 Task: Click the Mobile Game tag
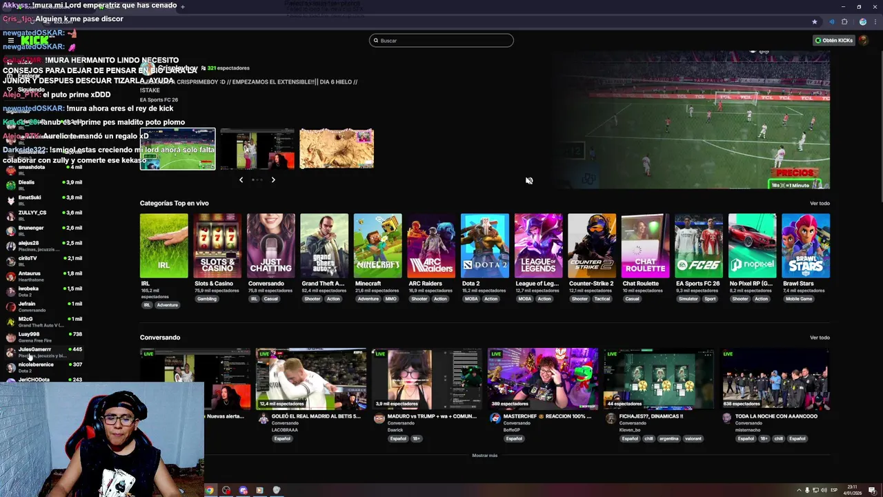tap(799, 299)
